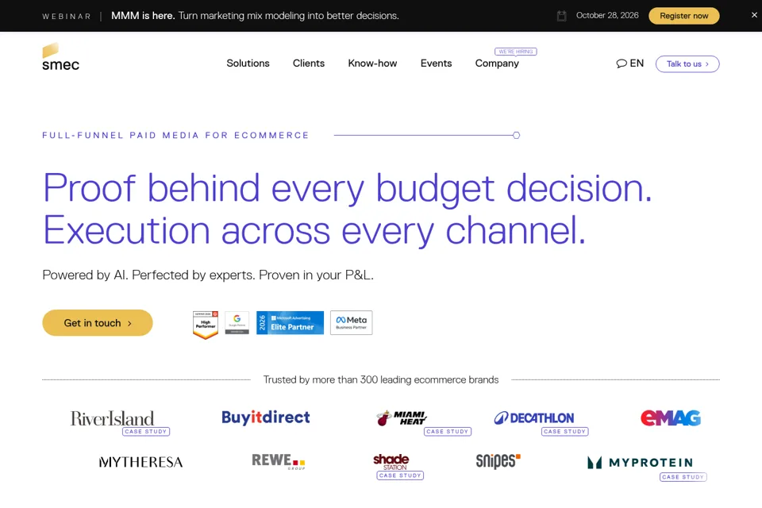Click the Microsoft Advertising Elite Partner badge

click(x=291, y=323)
